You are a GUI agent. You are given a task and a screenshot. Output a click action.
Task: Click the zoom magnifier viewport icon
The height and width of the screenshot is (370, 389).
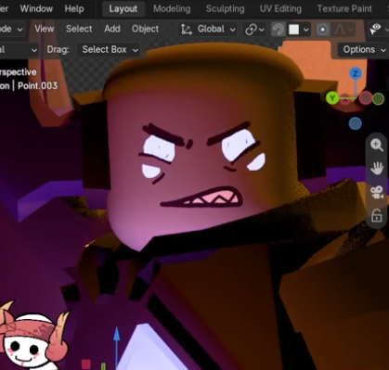coord(377,145)
